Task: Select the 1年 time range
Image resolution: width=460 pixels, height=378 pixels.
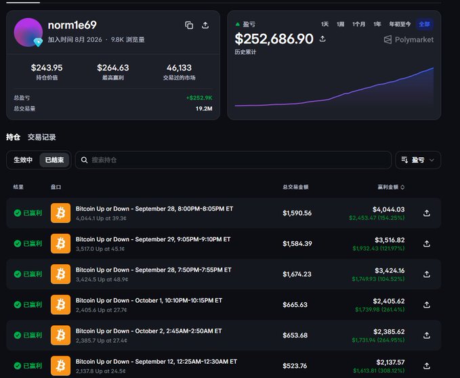Action: (x=377, y=24)
